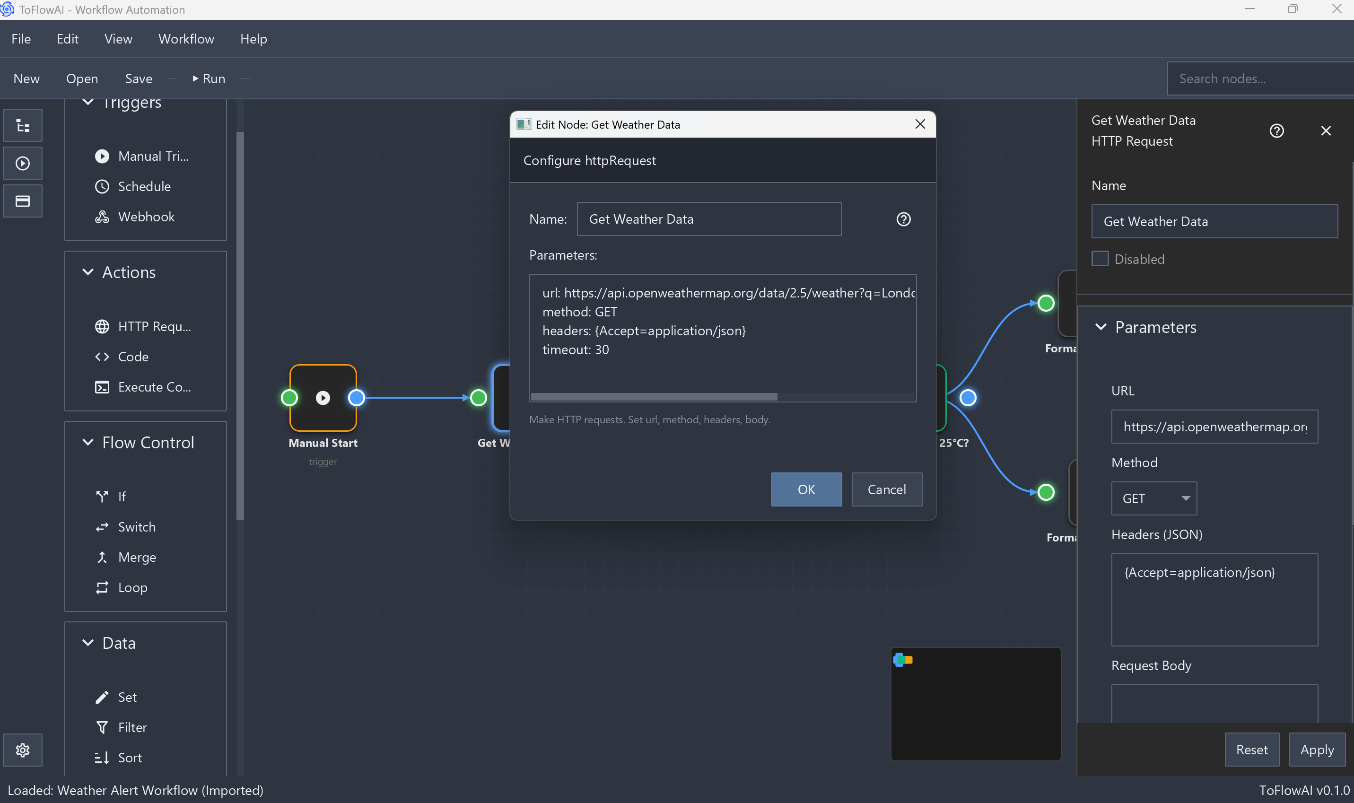Apply the parameter changes

click(1317, 750)
